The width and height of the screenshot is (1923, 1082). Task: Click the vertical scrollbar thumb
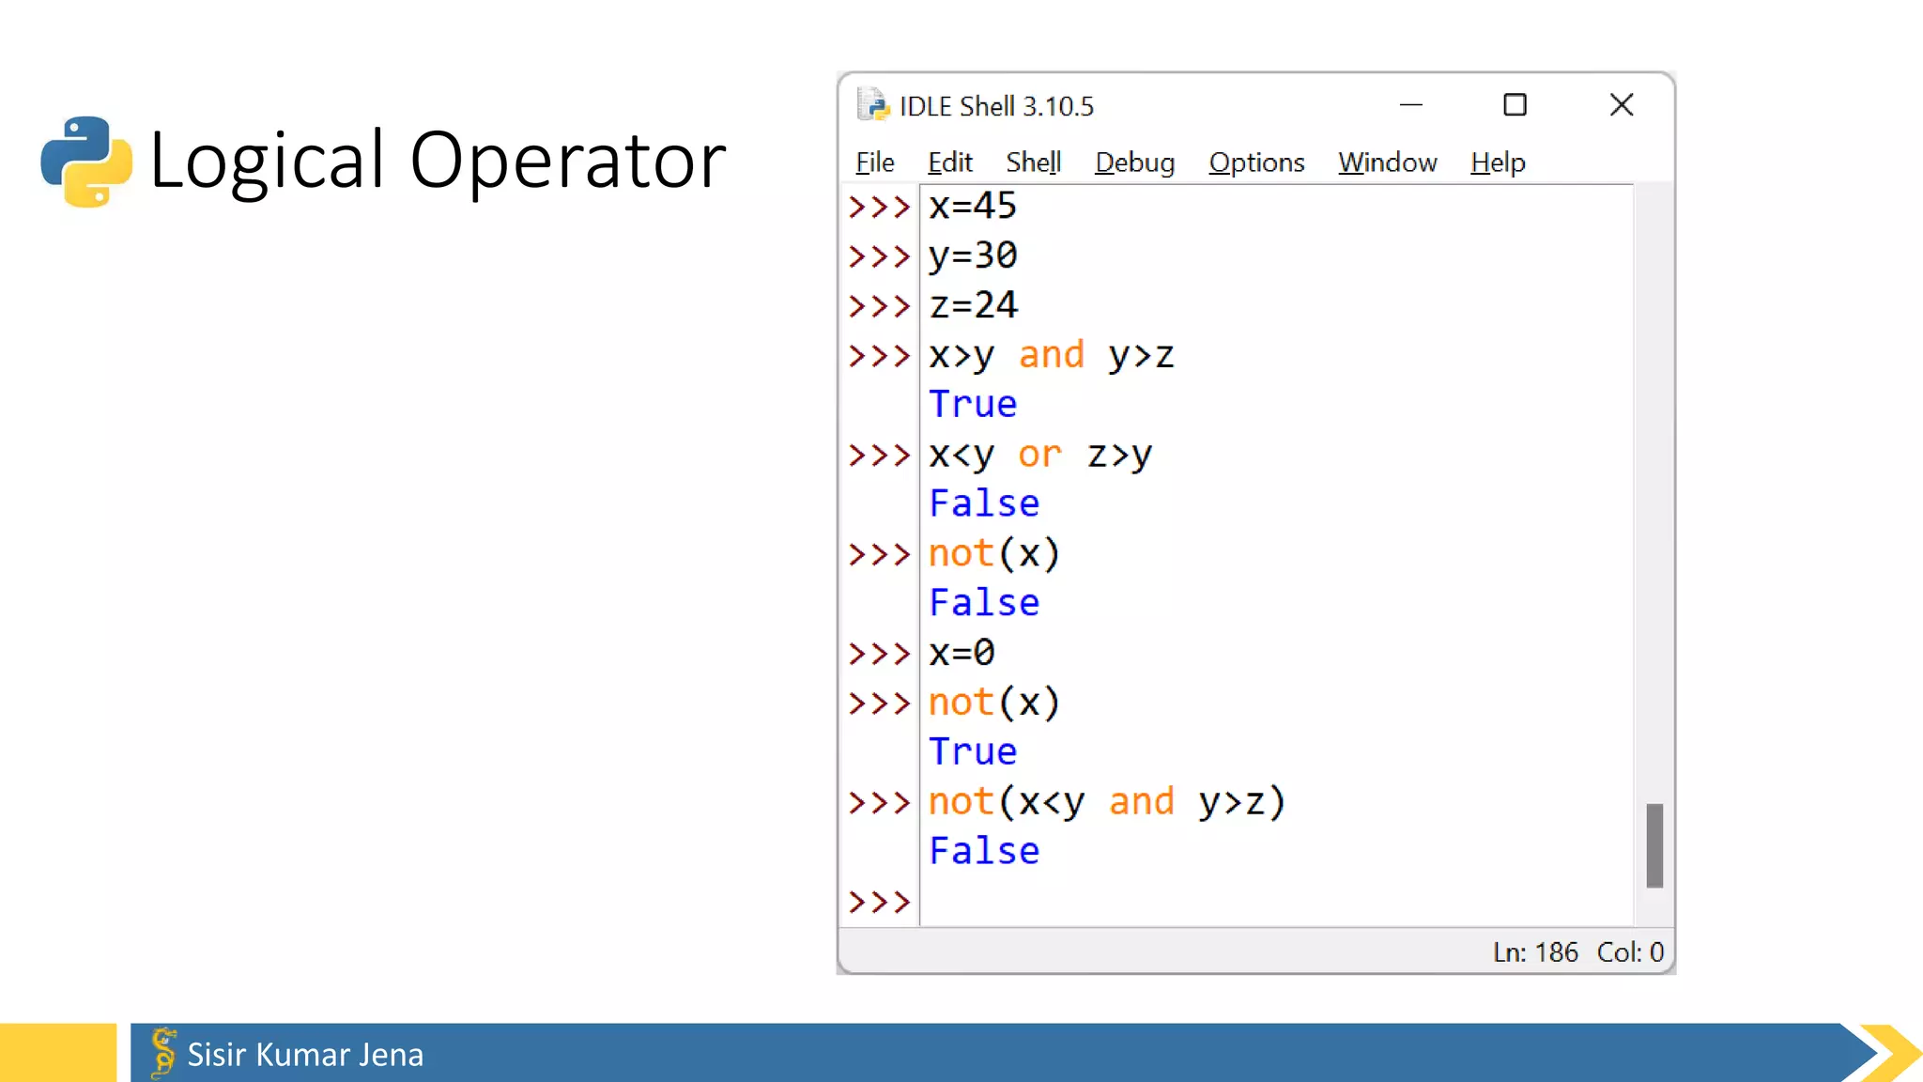(1654, 845)
